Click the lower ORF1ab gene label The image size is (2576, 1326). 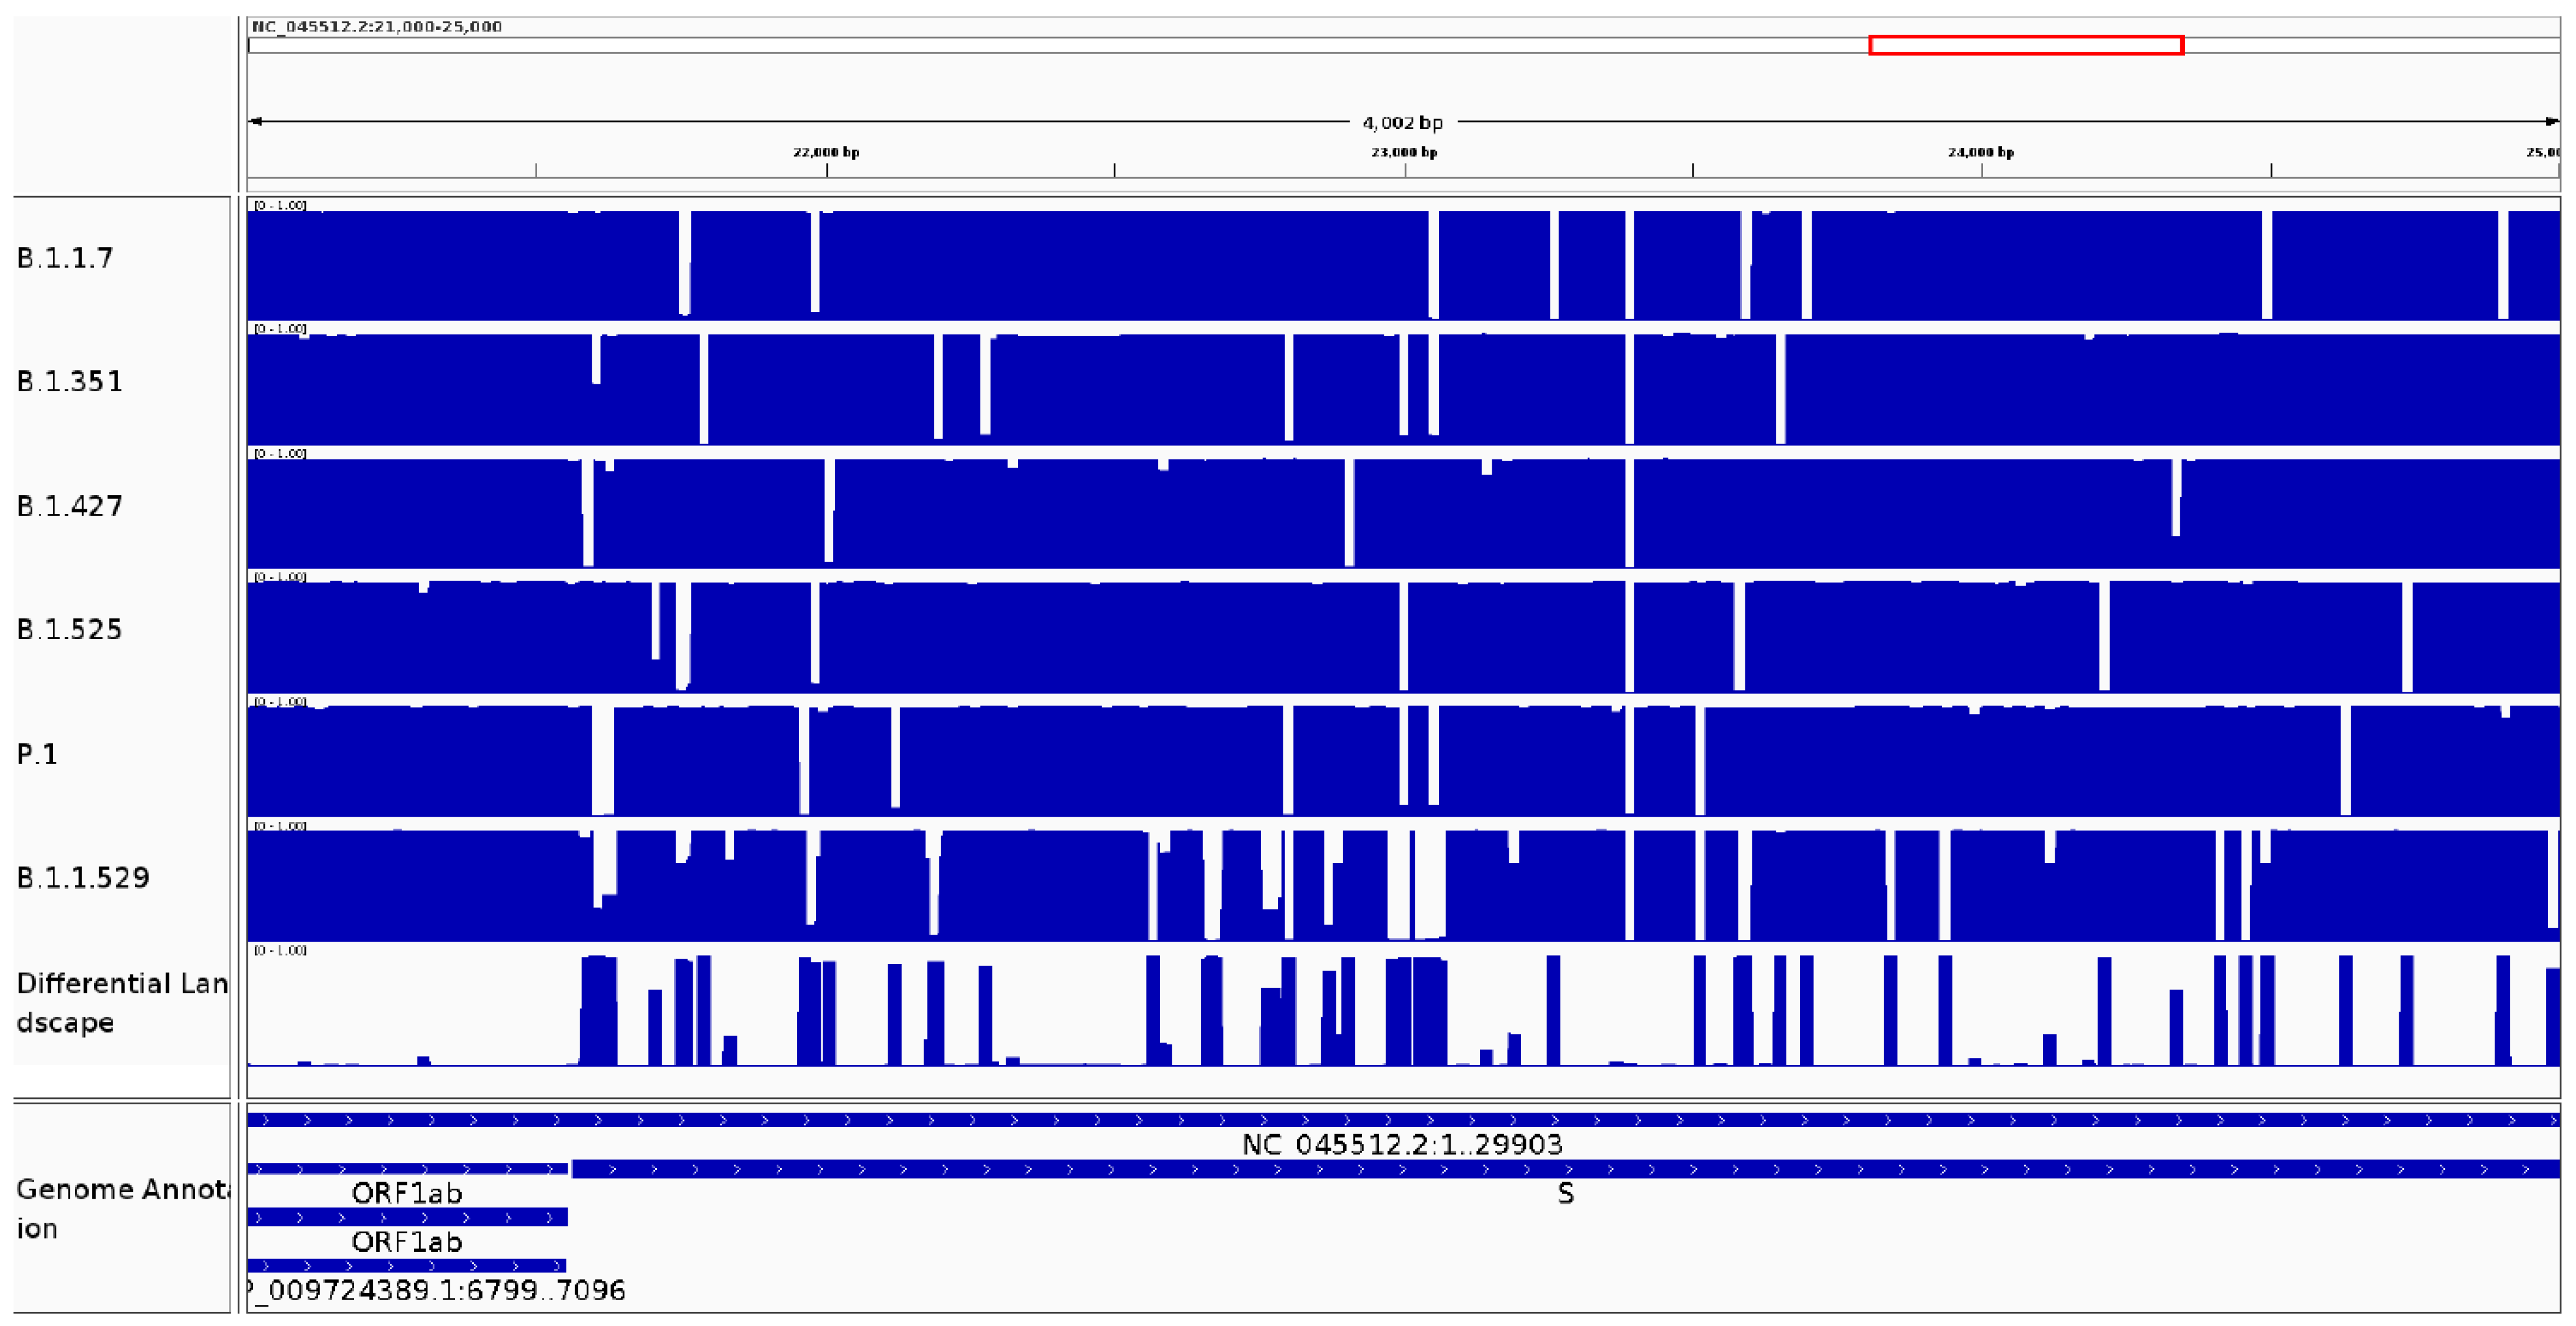pos(407,1242)
